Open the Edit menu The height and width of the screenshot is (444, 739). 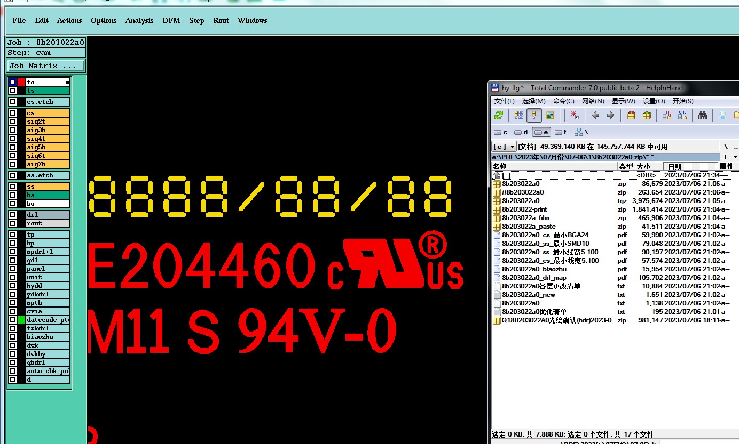(x=42, y=20)
